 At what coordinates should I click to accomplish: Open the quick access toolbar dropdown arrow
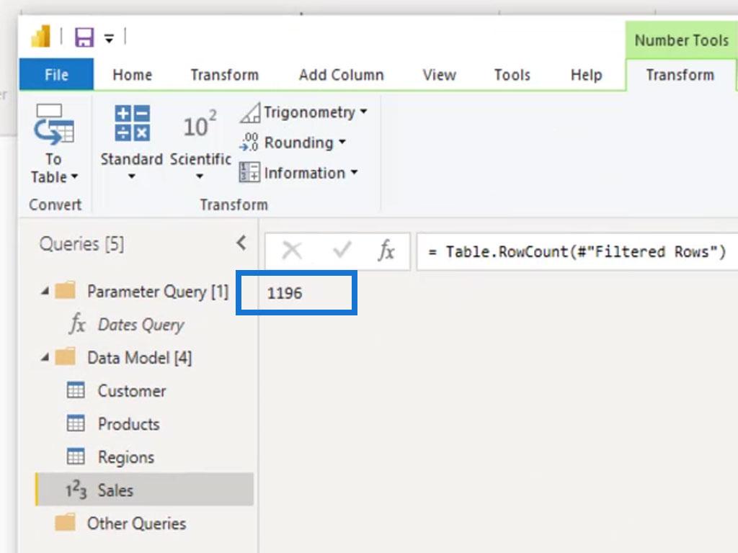point(109,39)
